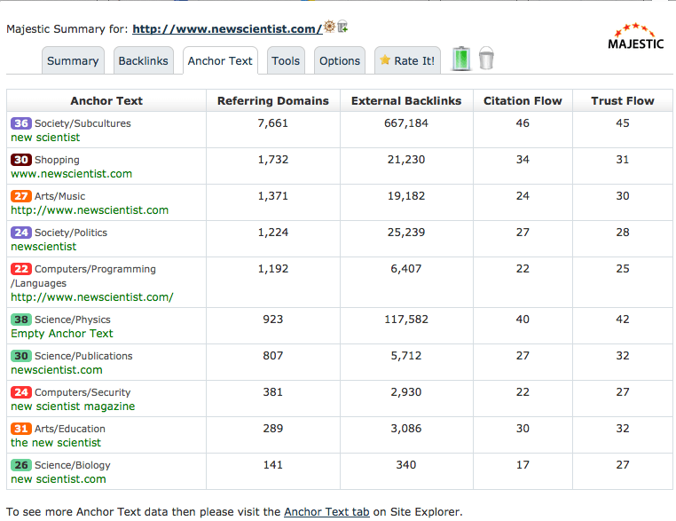
Task: Click the 38 Science/Physics topical badge
Action: point(21,320)
